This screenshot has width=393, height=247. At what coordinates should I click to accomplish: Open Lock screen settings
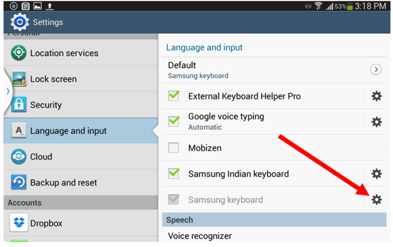(x=81, y=79)
